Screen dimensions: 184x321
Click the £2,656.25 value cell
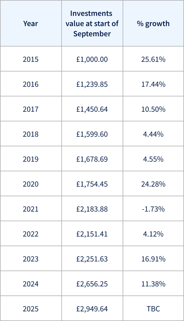[92, 284]
